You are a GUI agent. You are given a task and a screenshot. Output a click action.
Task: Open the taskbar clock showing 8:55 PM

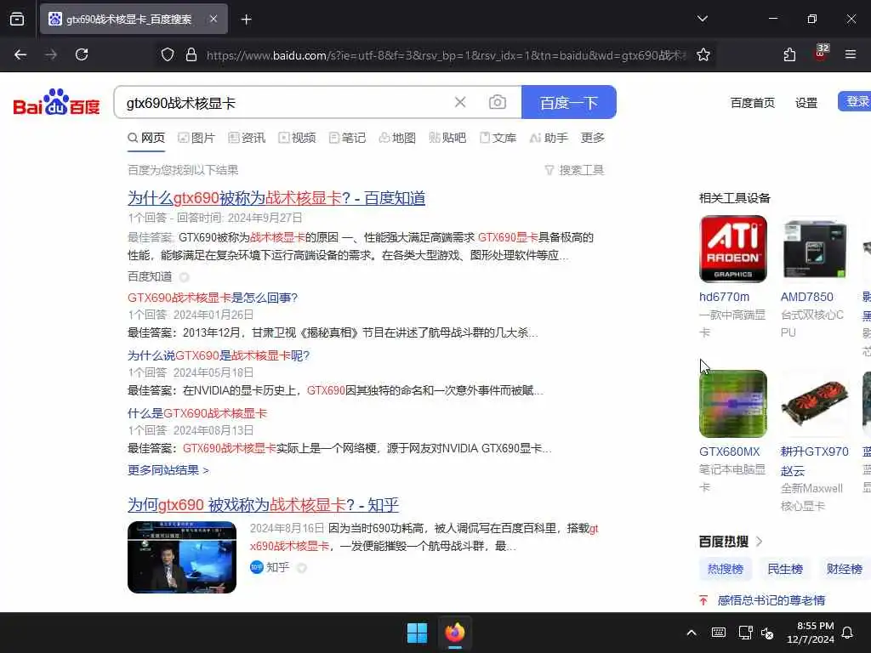pyautogui.click(x=811, y=633)
